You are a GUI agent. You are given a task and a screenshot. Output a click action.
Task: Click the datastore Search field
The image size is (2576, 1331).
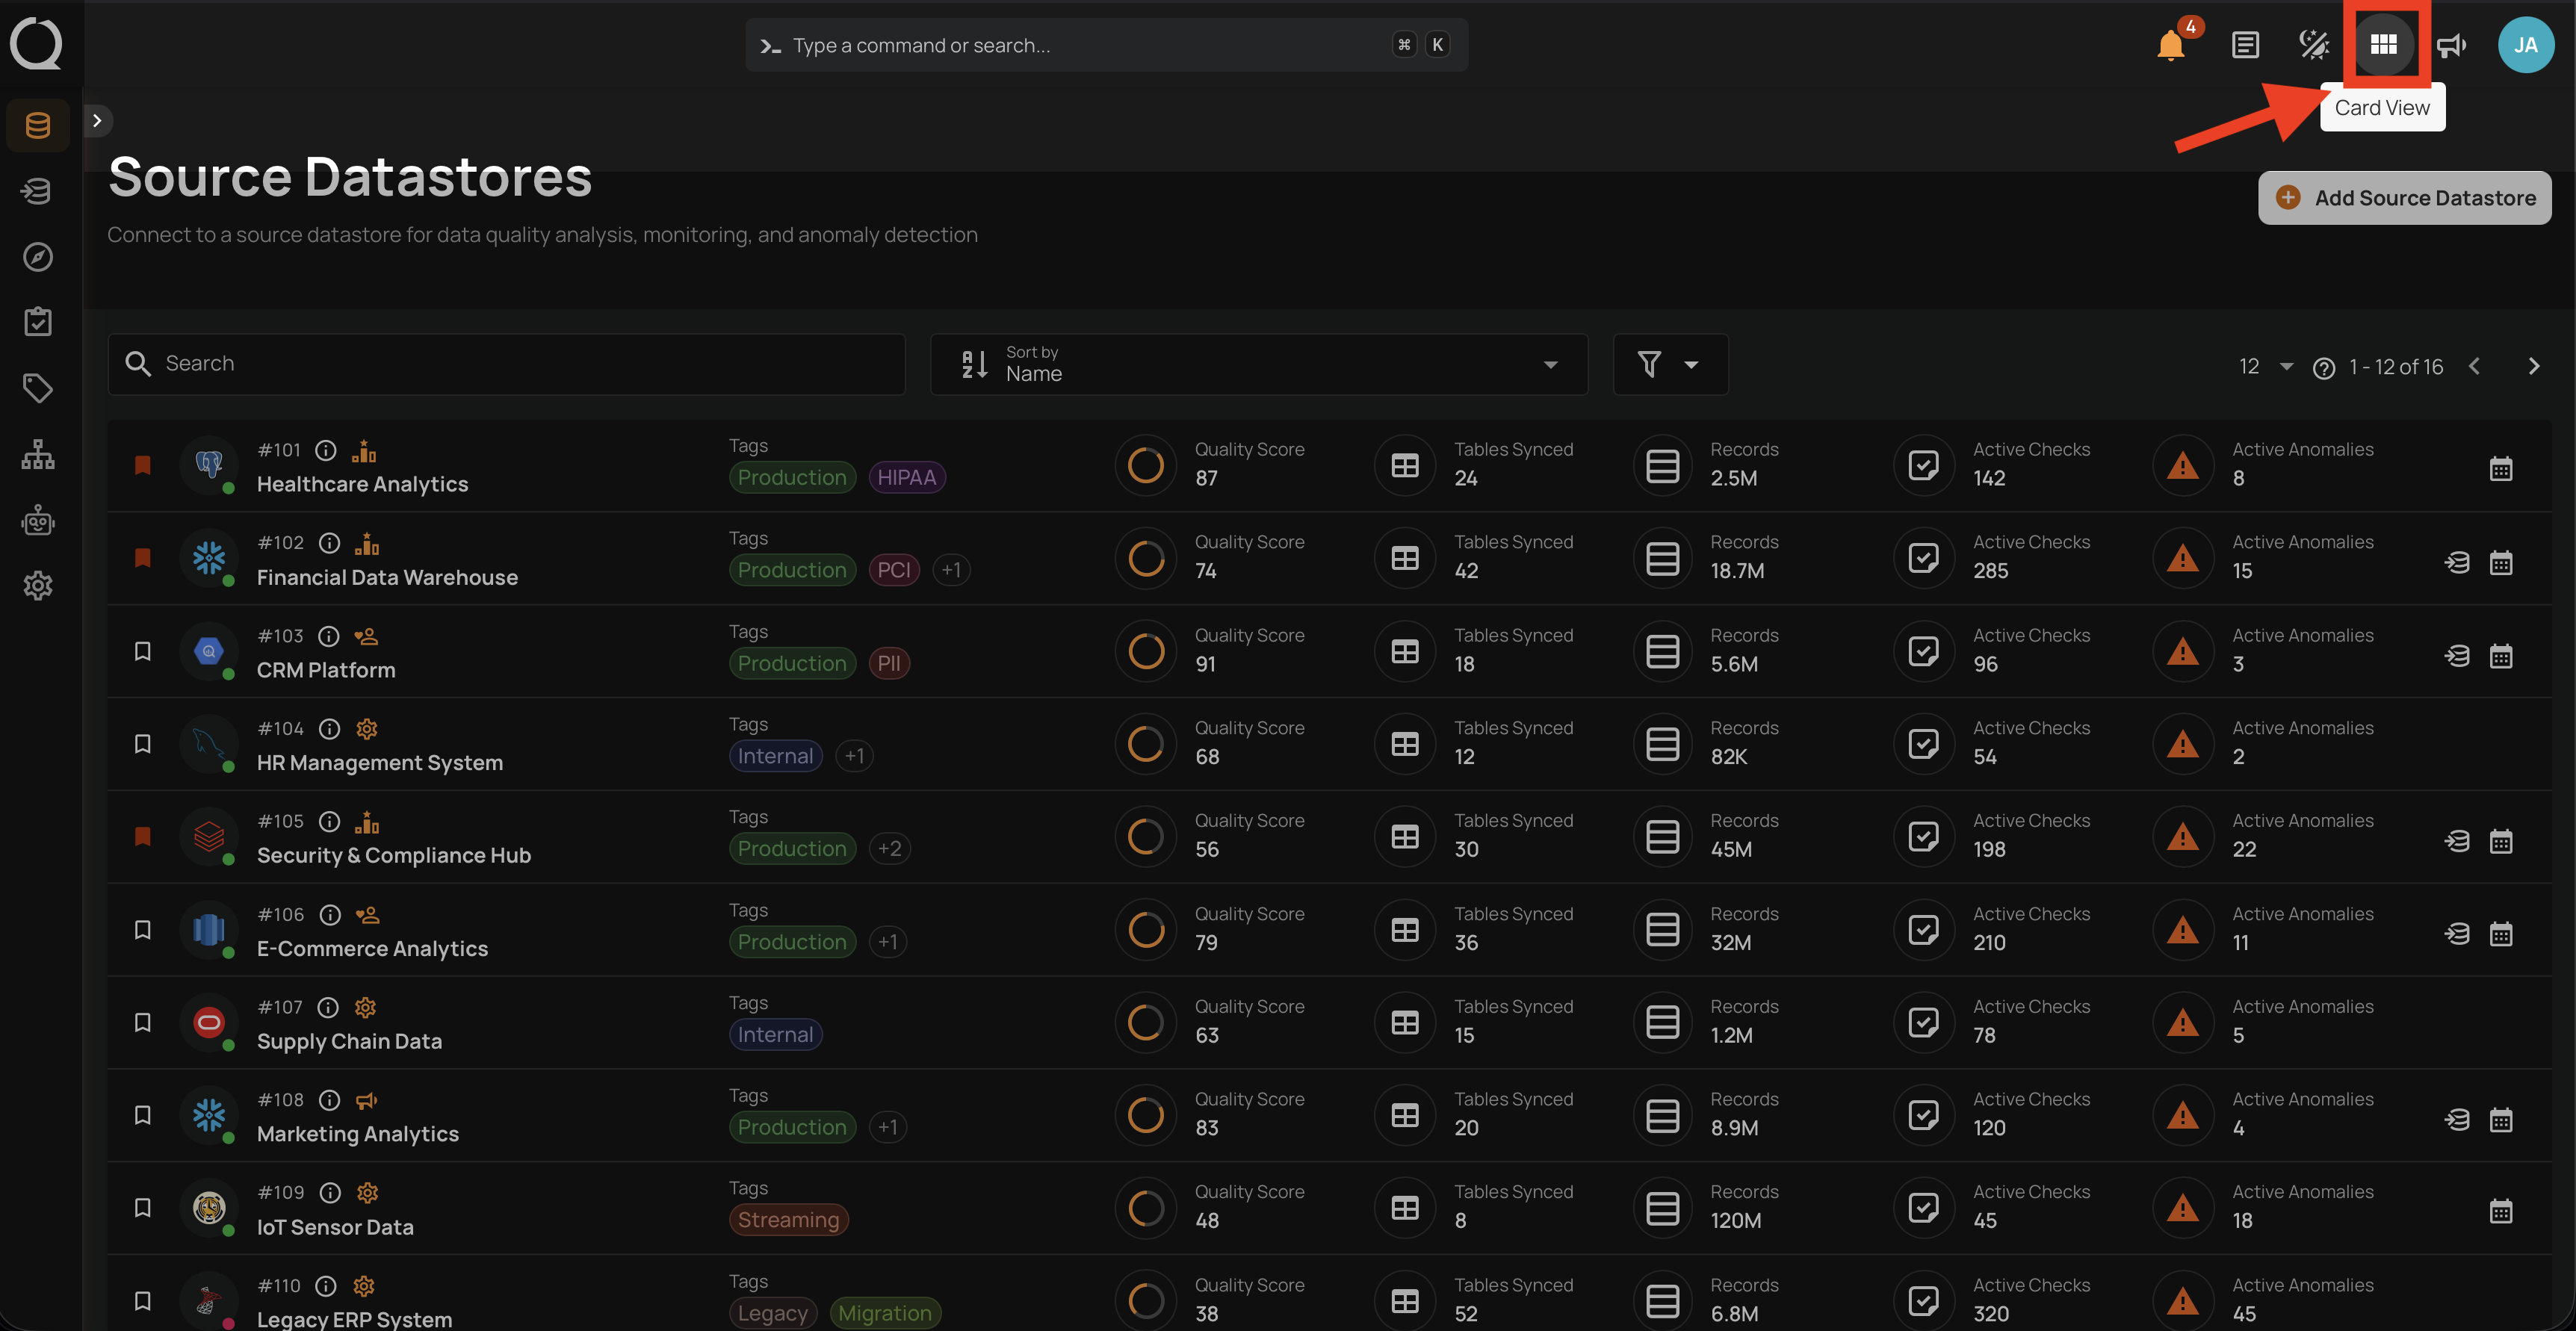506,364
